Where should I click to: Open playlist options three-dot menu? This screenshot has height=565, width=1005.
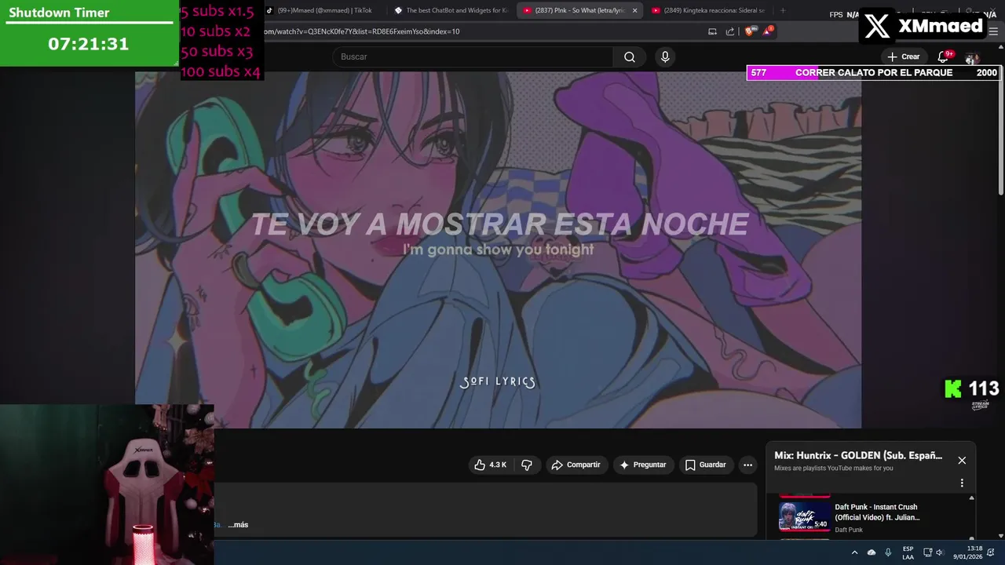click(962, 483)
